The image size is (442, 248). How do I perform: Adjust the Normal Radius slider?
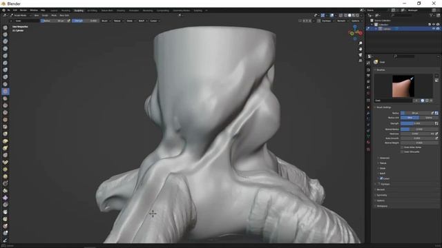(x=419, y=129)
